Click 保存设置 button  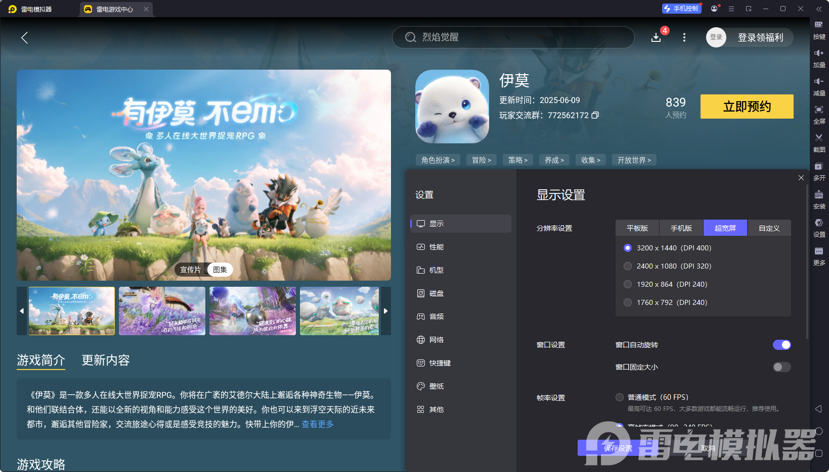tap(618, 448)
